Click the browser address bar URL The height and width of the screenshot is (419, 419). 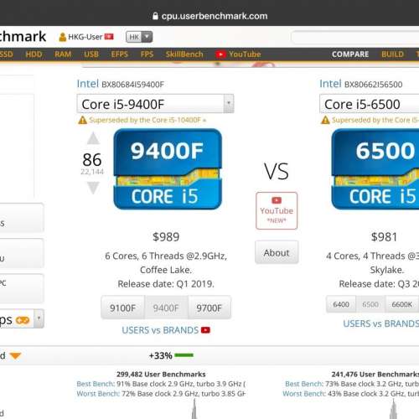click(x=215, y=16)
